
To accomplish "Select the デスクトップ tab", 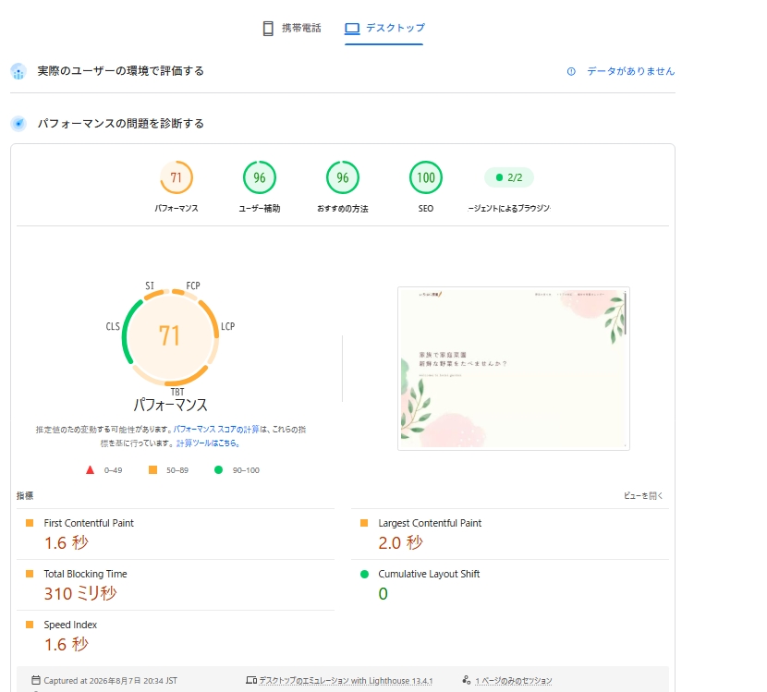I will [384, 29].
